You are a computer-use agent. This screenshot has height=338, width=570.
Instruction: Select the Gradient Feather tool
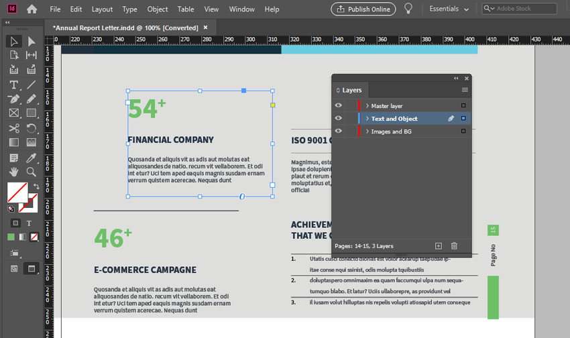pos(32,142)
